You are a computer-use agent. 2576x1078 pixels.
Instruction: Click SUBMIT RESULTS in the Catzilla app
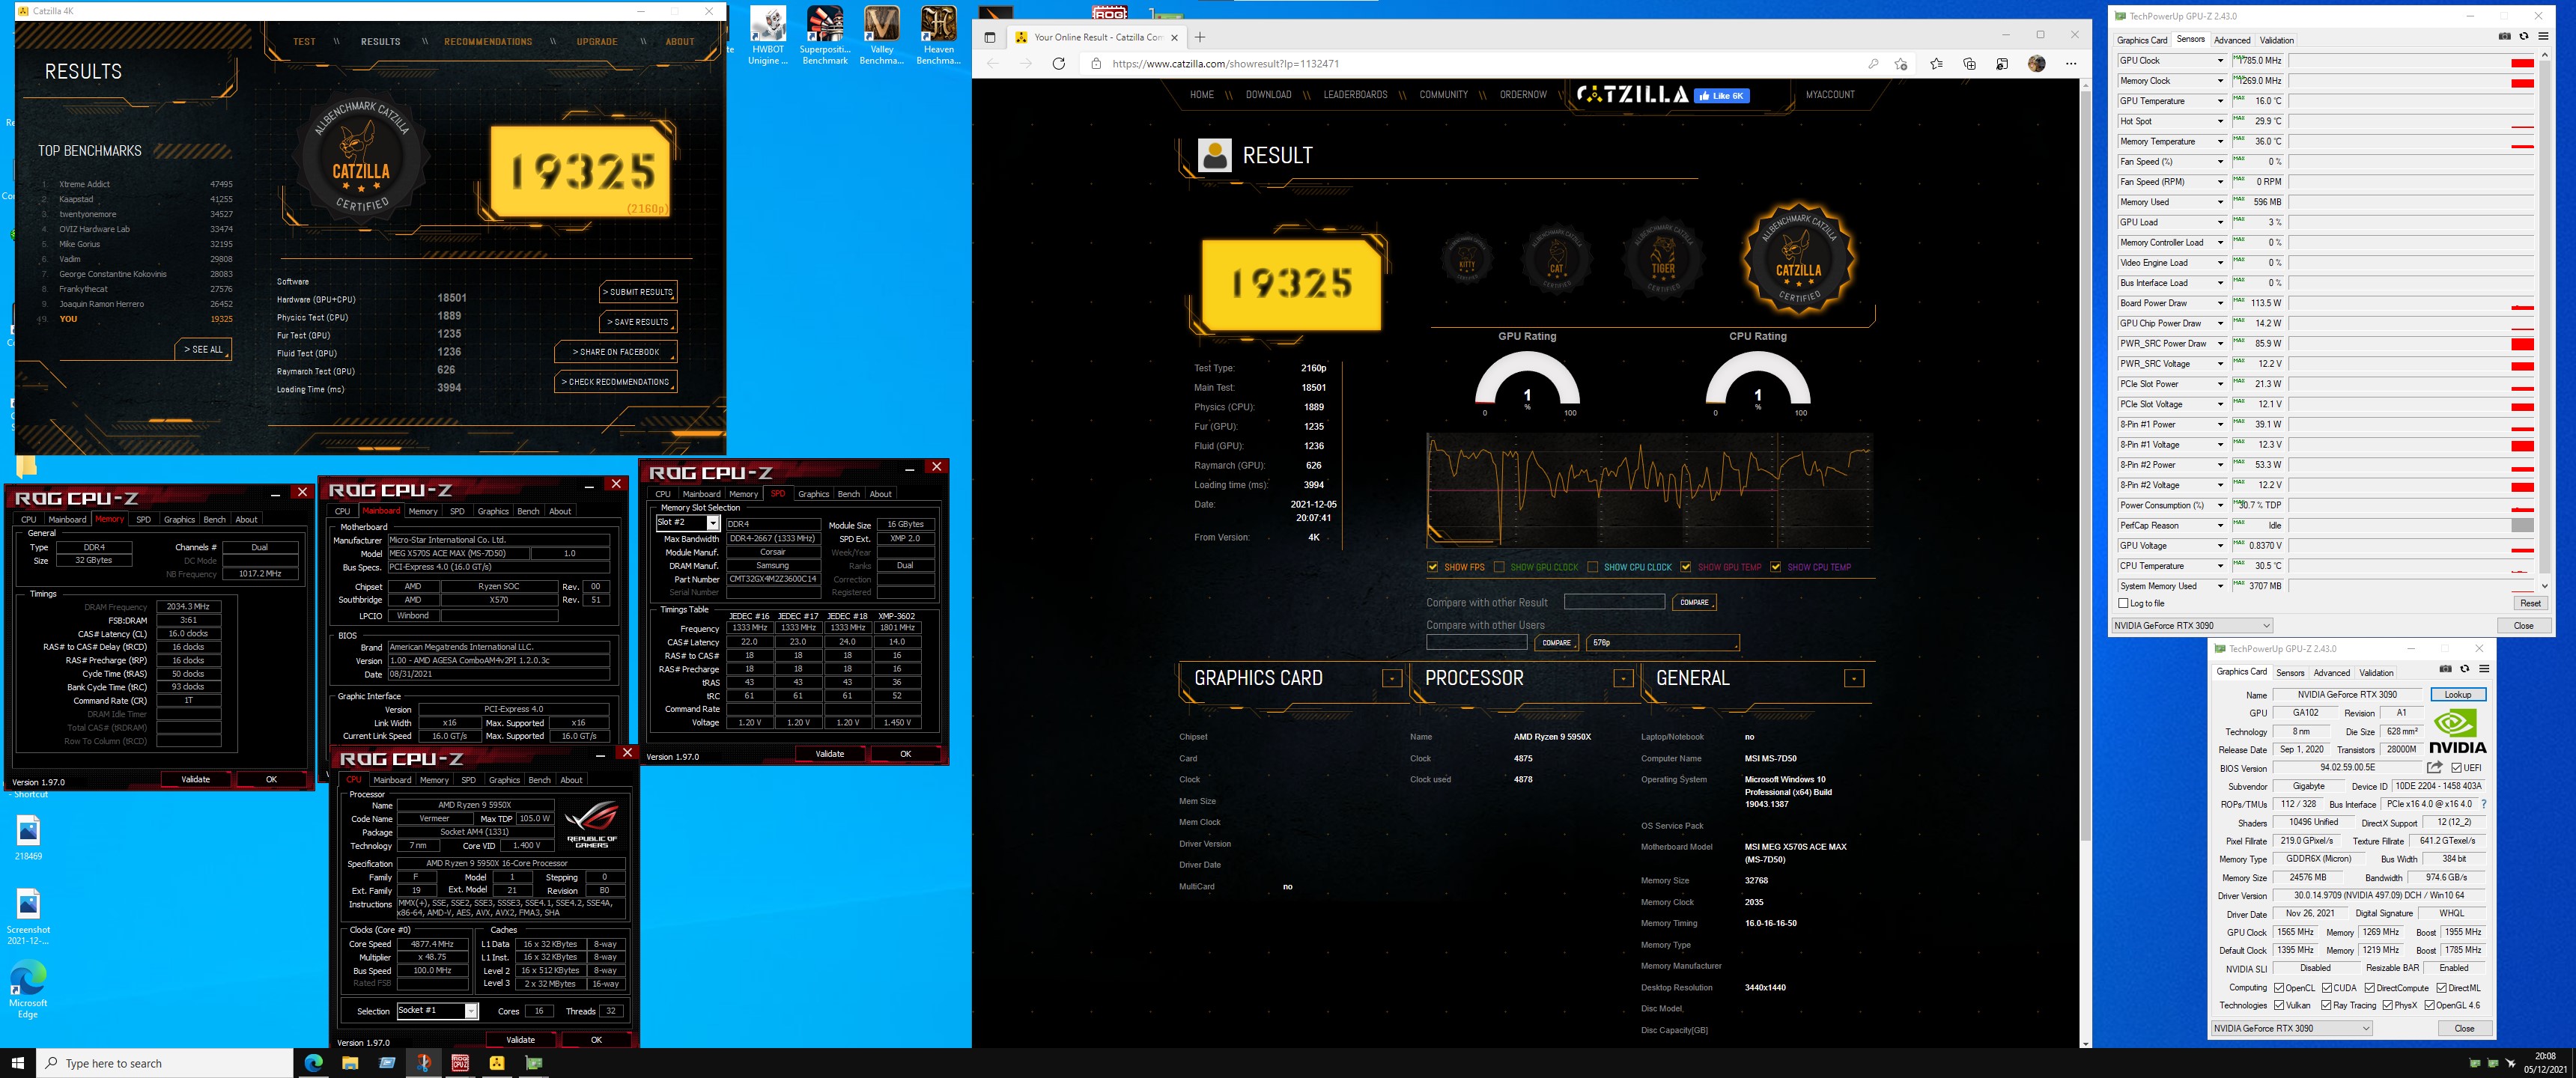click(638, 292)
